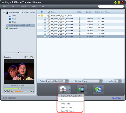
Task: Toggle select-all checkbox in list header
Action: coord(42,12)
